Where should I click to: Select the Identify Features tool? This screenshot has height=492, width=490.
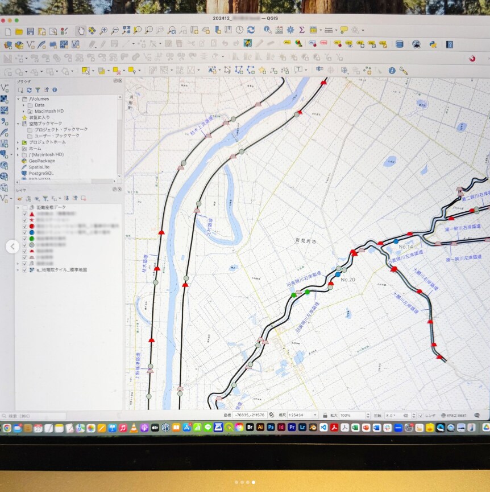[x=268, y=30]
